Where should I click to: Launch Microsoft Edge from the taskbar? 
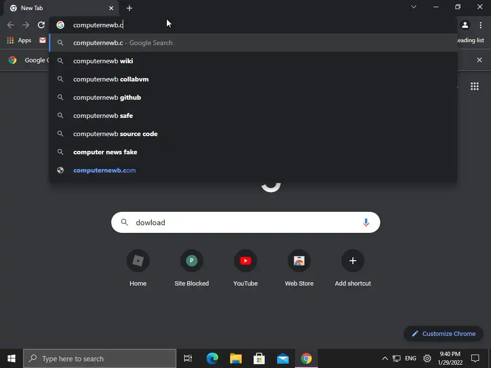tap(212, 358)
